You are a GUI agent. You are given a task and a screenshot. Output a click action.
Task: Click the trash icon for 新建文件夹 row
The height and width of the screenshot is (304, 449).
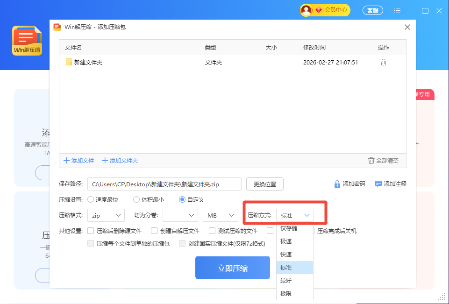383,62
